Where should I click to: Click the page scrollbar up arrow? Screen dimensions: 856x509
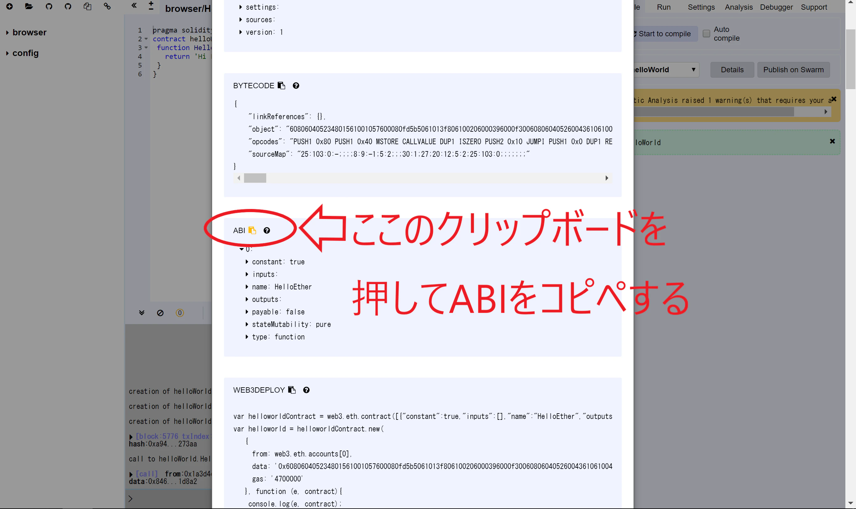pyautogui.click(x=850, y=3)
